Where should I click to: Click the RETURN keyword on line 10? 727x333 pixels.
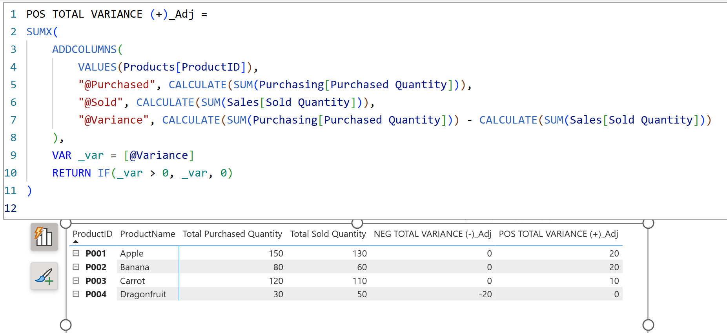click(71, 173)
